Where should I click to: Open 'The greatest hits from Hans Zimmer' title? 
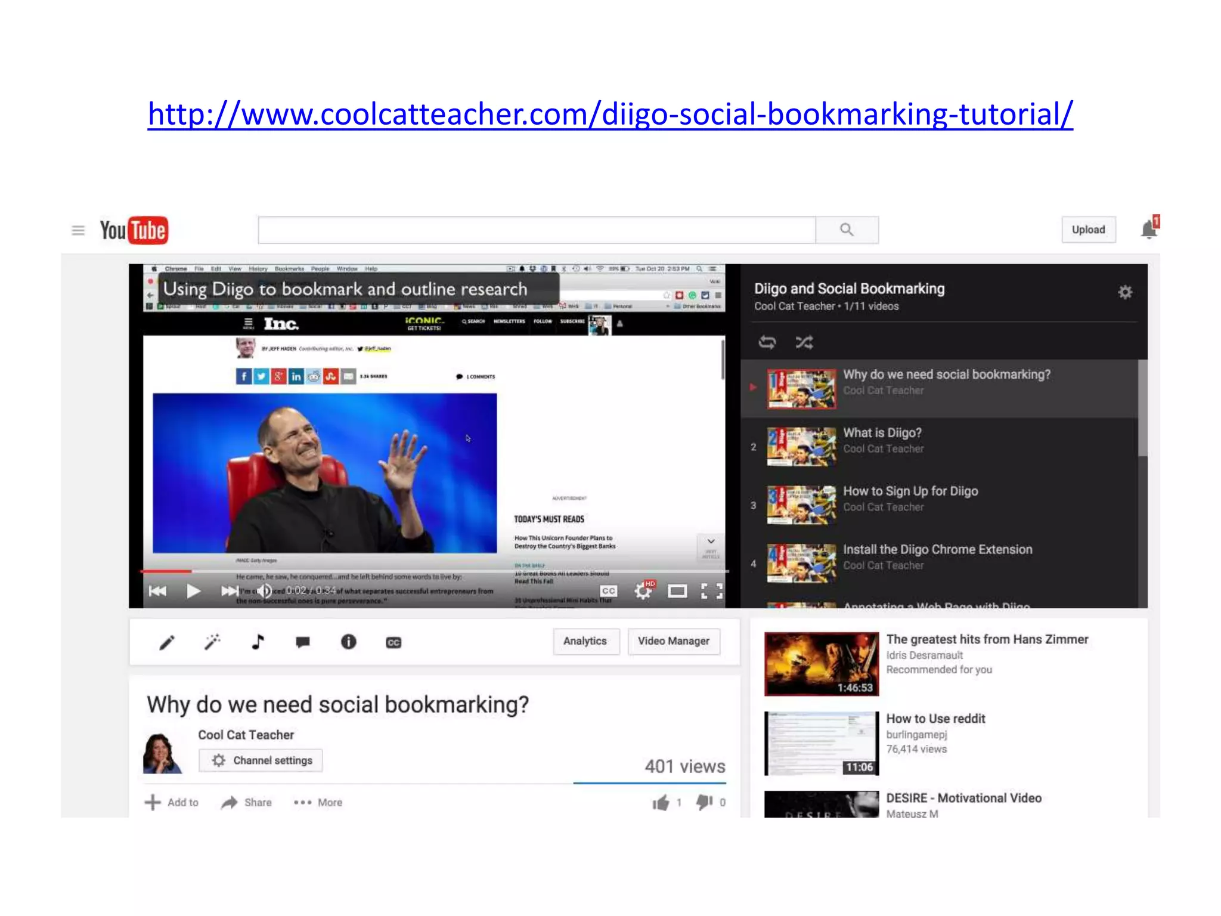point(987,639)
